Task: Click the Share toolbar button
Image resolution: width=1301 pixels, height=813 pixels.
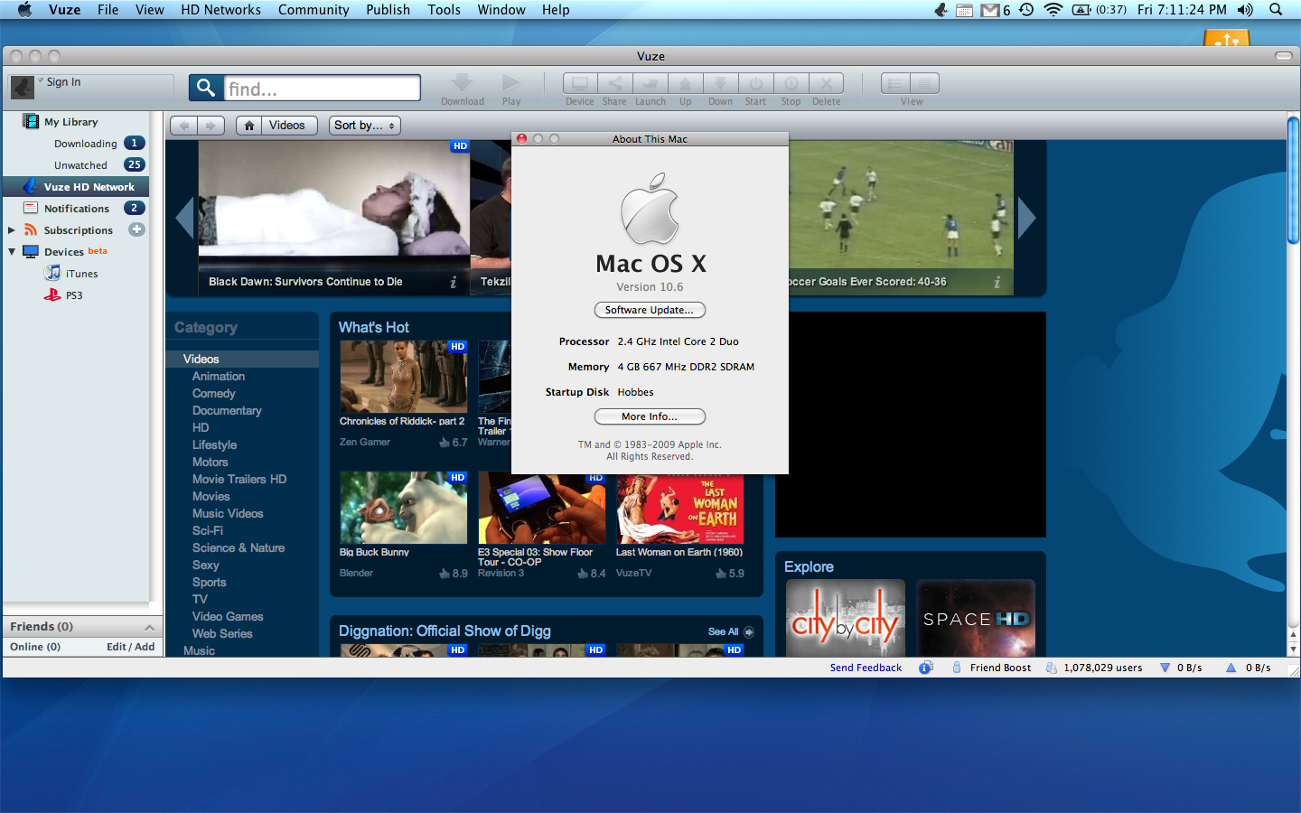Action: (x=614, y=83)
